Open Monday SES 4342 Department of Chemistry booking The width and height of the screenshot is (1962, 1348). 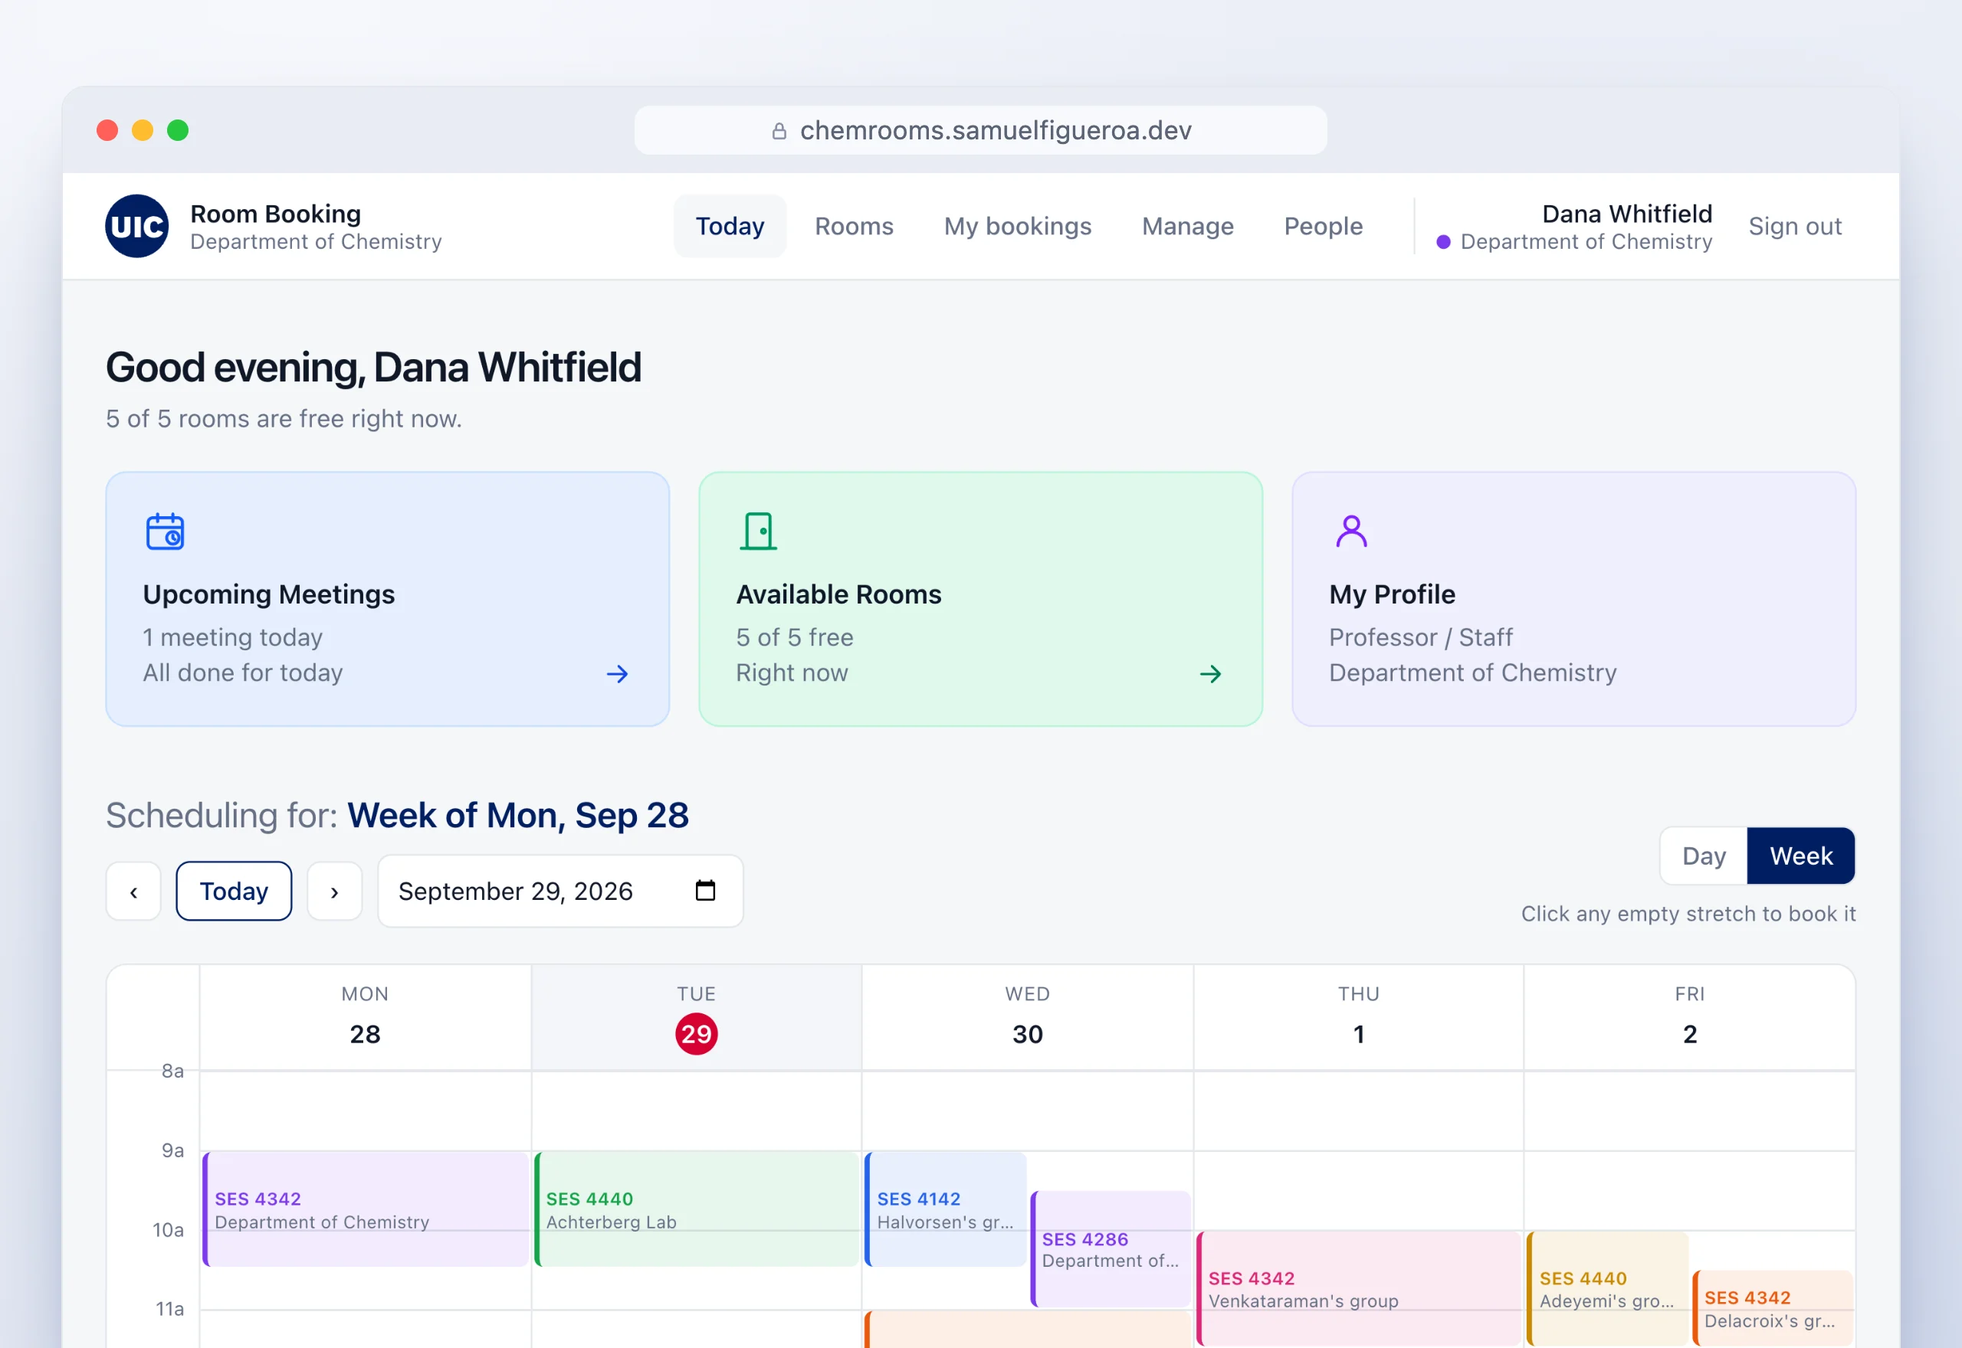pyautogui.click(x=366, y=1209)
